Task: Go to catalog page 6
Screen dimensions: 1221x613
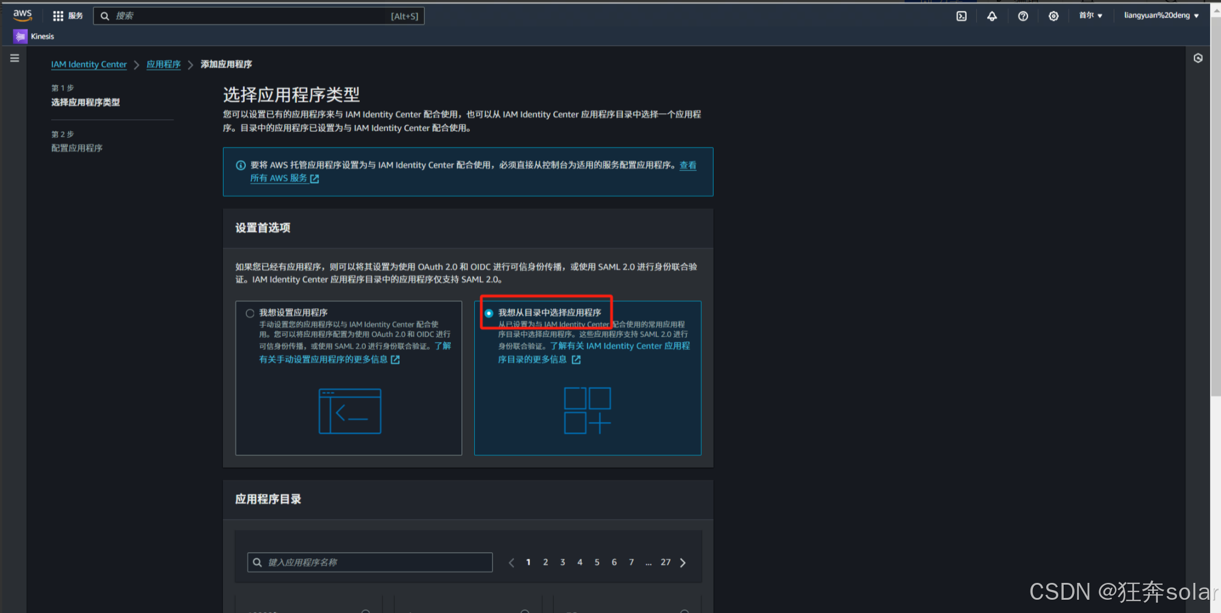Action: point(614,562)
